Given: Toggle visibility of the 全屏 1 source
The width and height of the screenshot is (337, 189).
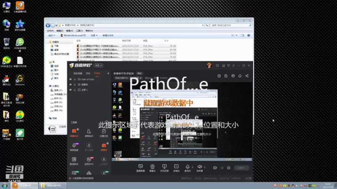Looking at the screenshot, I should (70, 90).
